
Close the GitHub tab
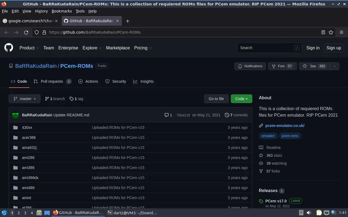point(117,21)
